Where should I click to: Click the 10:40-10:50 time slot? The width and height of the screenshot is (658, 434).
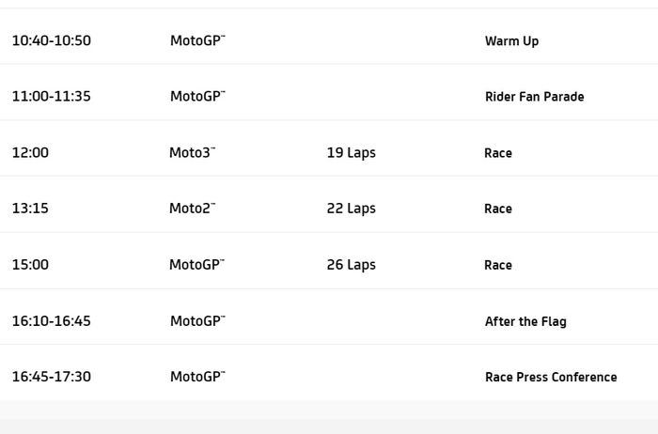51,40
